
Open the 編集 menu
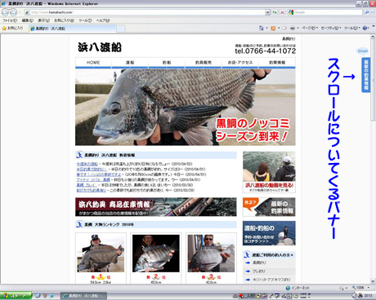[27, 20]
